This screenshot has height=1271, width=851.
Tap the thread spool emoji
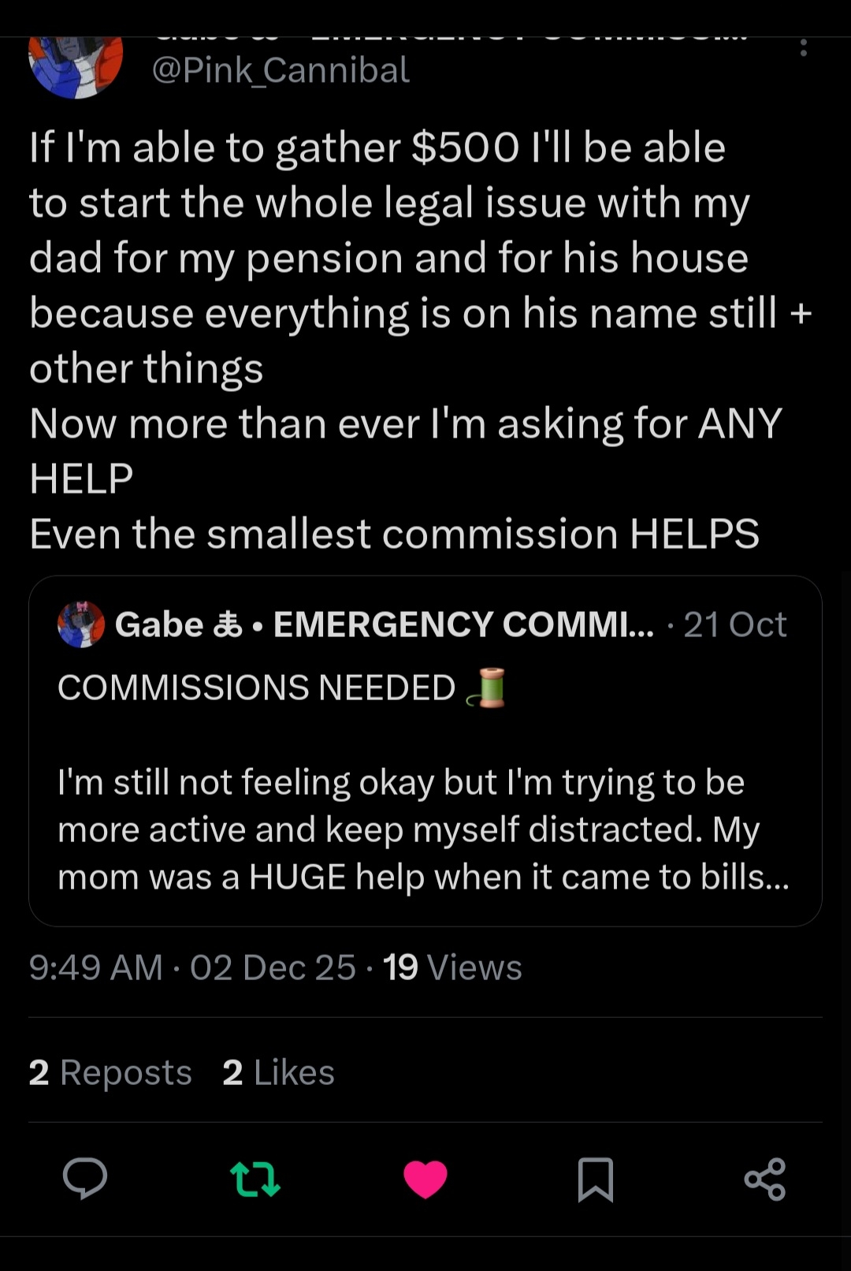[486, 688]
